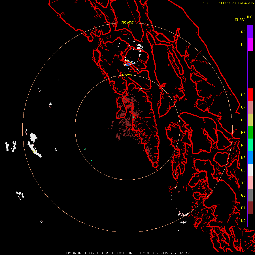
Task: Click the RA bright green legend swatch
Action: tap(250, 145)
